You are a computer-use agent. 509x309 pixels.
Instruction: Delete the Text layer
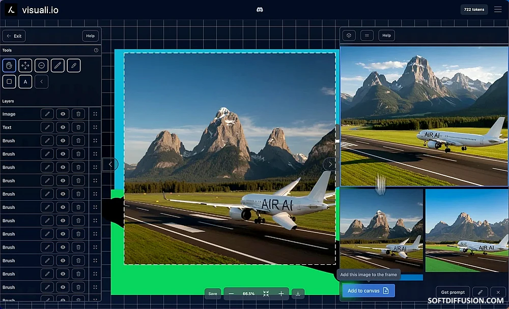click(x=78, y=128)
